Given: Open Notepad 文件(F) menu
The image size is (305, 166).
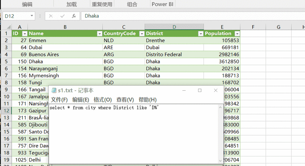Looking at the screenshot, I should [x=59, y=100].
